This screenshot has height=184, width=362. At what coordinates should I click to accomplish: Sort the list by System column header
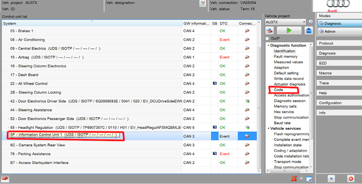pyautogui.click(x=92, y=23)
